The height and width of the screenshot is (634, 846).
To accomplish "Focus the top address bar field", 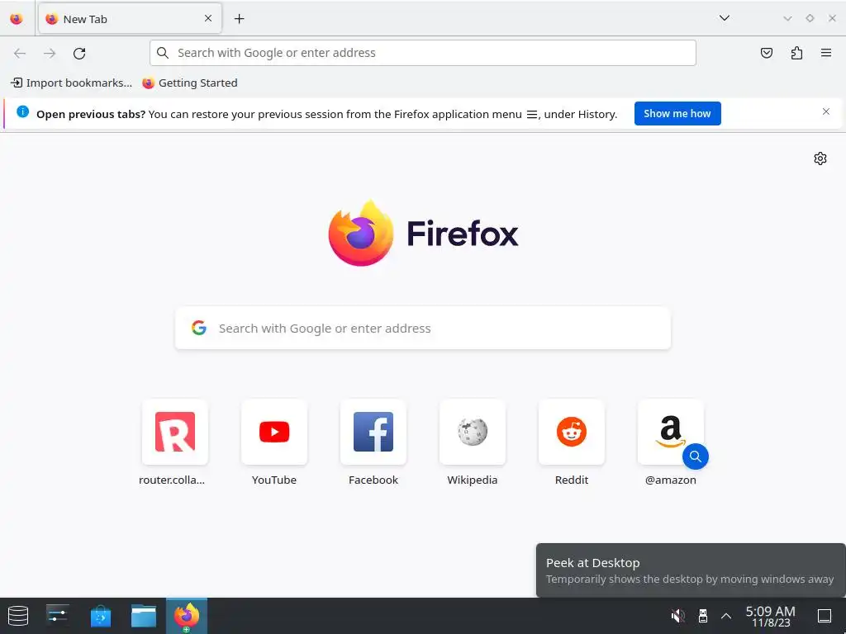I will pos(422,53).
